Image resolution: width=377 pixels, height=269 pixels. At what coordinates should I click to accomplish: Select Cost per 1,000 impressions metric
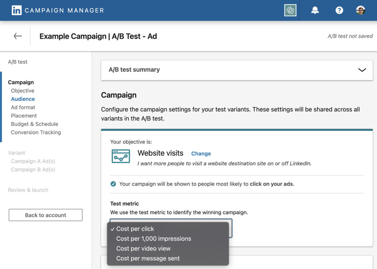(154, 238)
